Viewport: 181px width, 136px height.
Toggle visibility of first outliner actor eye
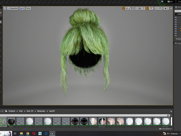point(176,17)
